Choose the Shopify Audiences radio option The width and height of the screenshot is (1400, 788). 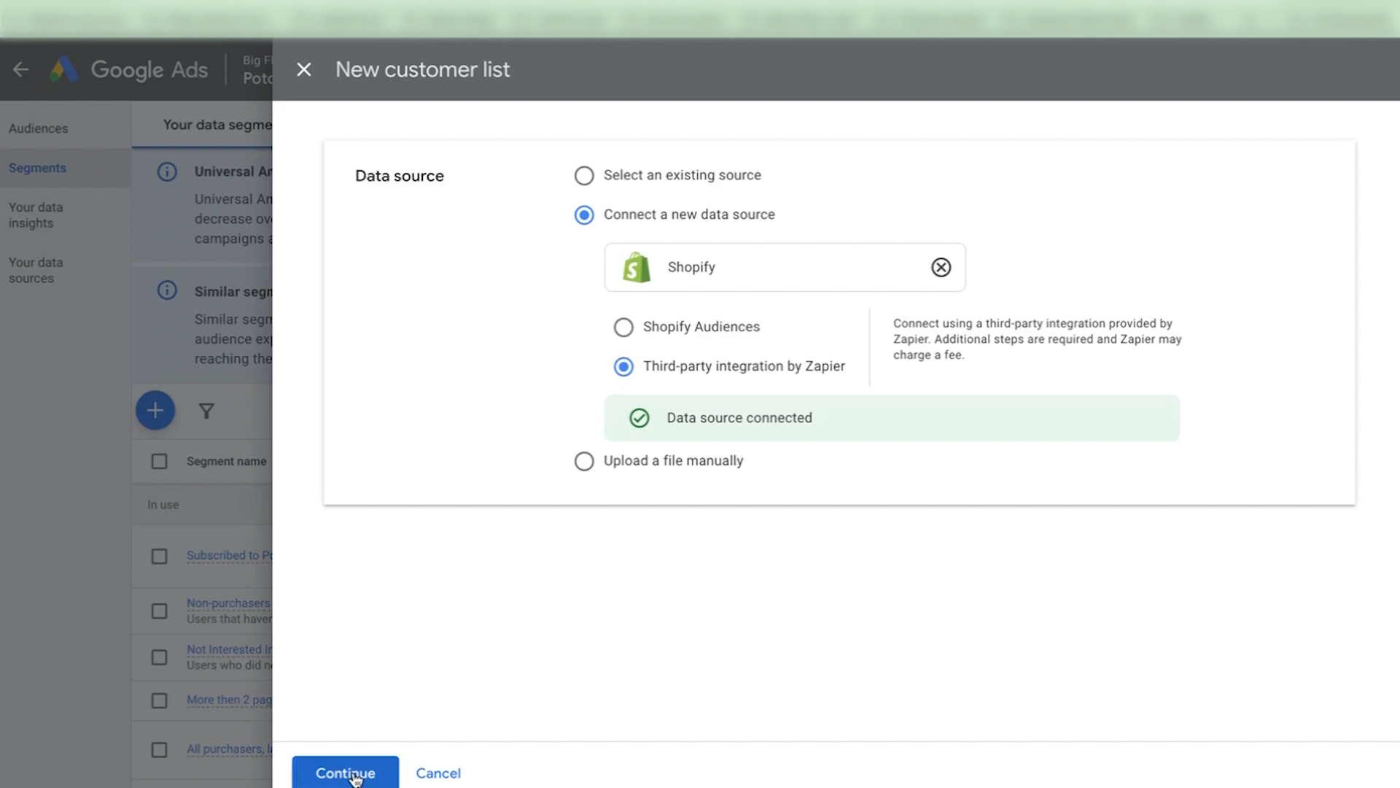[623, 327]
